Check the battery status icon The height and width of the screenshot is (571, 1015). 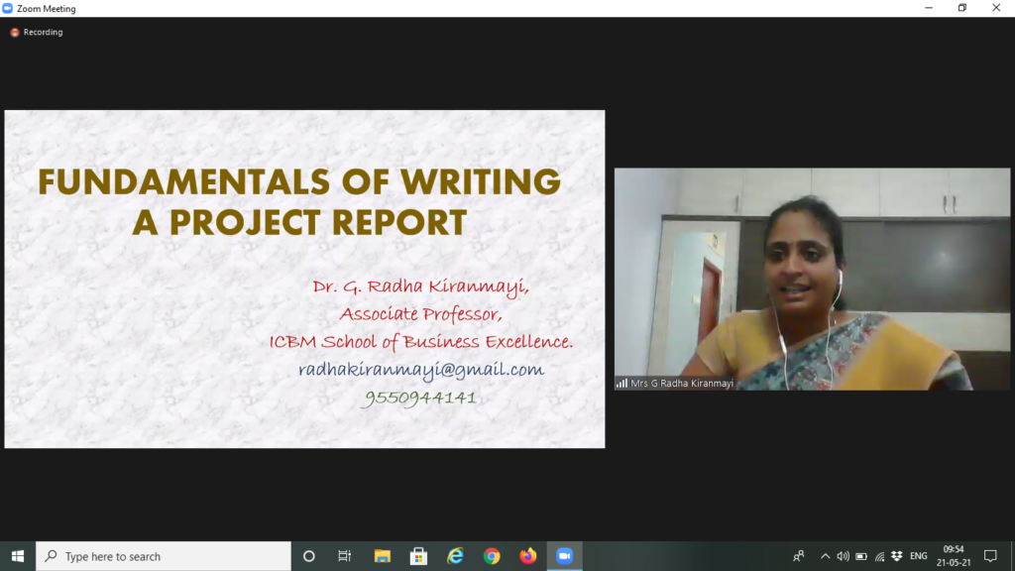pyautogui.click(x=861, y=556)
